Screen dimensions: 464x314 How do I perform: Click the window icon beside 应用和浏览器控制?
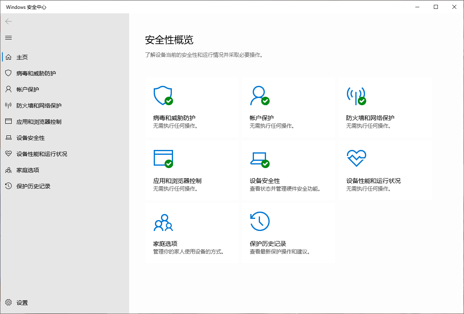tap(8, 121)
